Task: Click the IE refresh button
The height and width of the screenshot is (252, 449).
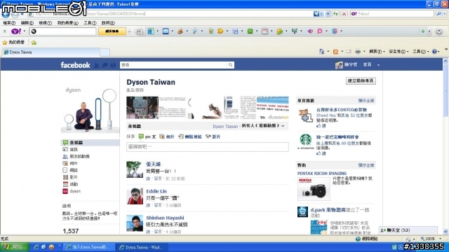Action: tap(335, 14)
